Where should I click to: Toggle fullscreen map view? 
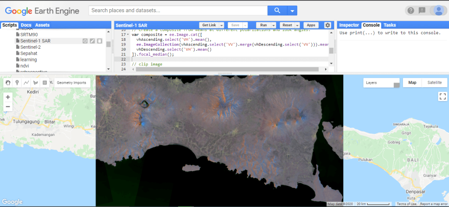coord(442,96)
